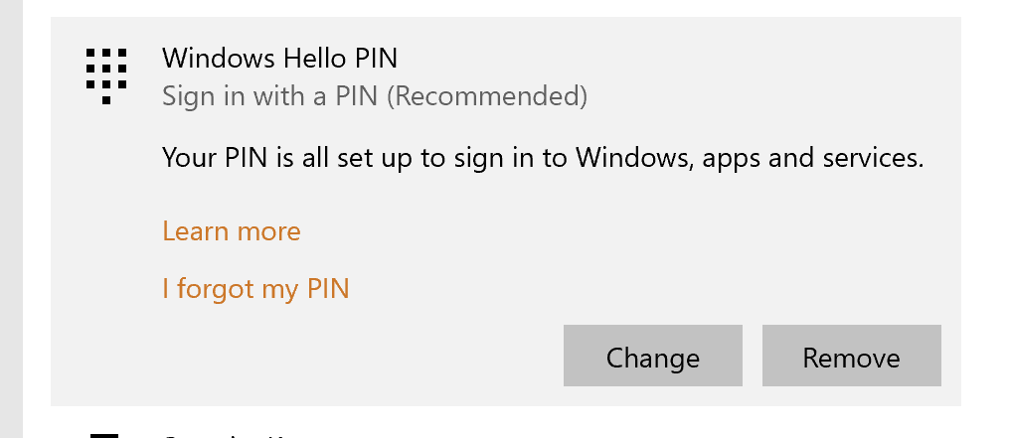Click the gray vertical strip at left edge
Screen dimensions: 1010x438
(10, 219)
